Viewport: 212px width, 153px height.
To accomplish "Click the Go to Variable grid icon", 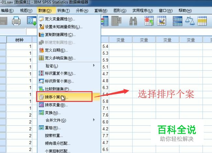I will coord(105,21).
